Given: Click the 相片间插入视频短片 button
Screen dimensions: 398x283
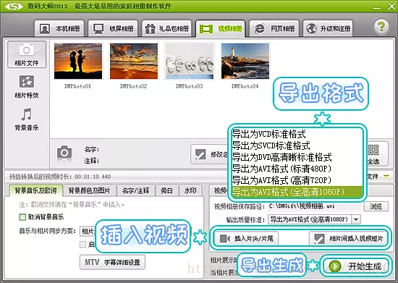Looking at the screenshot, I should pos(349,239).
